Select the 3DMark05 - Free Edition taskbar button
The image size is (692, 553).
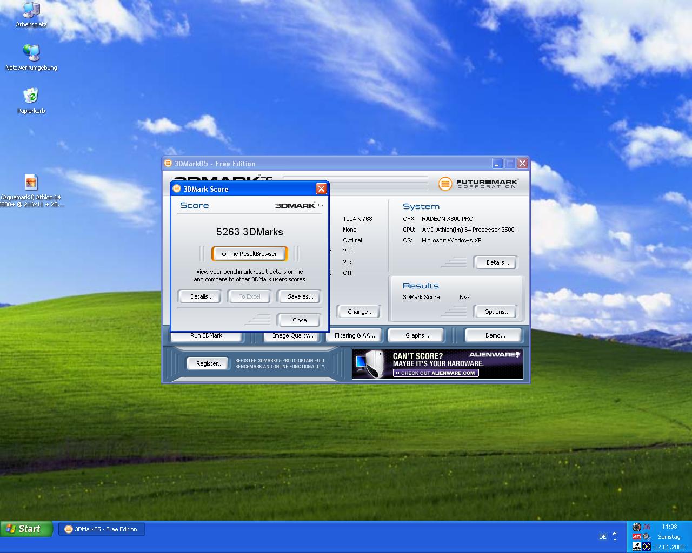pyautogui.click(x=102, y=529)
